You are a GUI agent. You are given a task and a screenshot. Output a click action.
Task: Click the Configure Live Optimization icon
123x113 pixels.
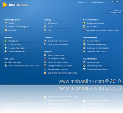pos(84,48)
